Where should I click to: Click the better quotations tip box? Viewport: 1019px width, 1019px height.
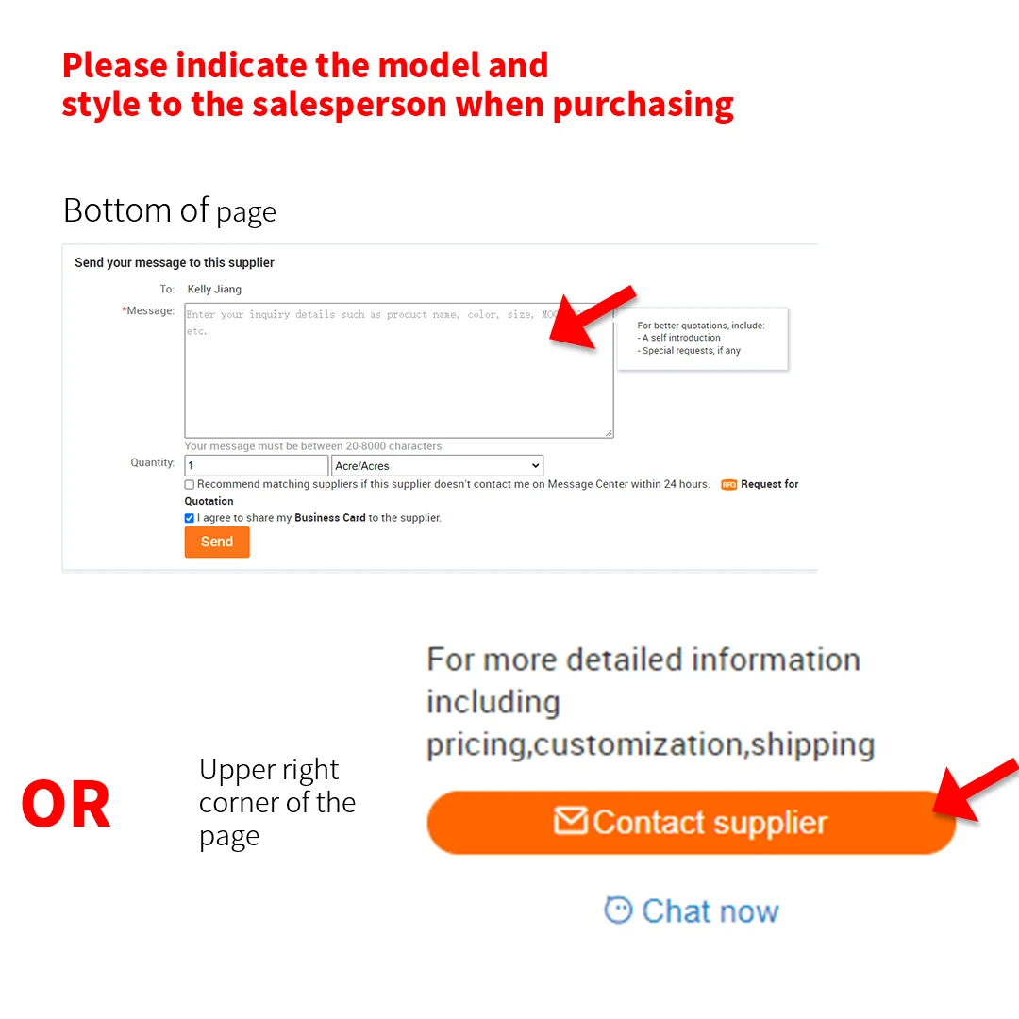click(x=703, y=339)
